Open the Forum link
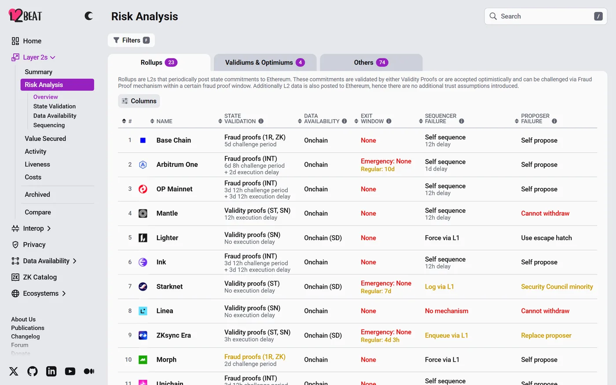This screenshot has height=385, width=616. coord(19,345)
